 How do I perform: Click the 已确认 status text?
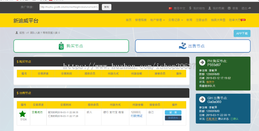click(234, 119)
